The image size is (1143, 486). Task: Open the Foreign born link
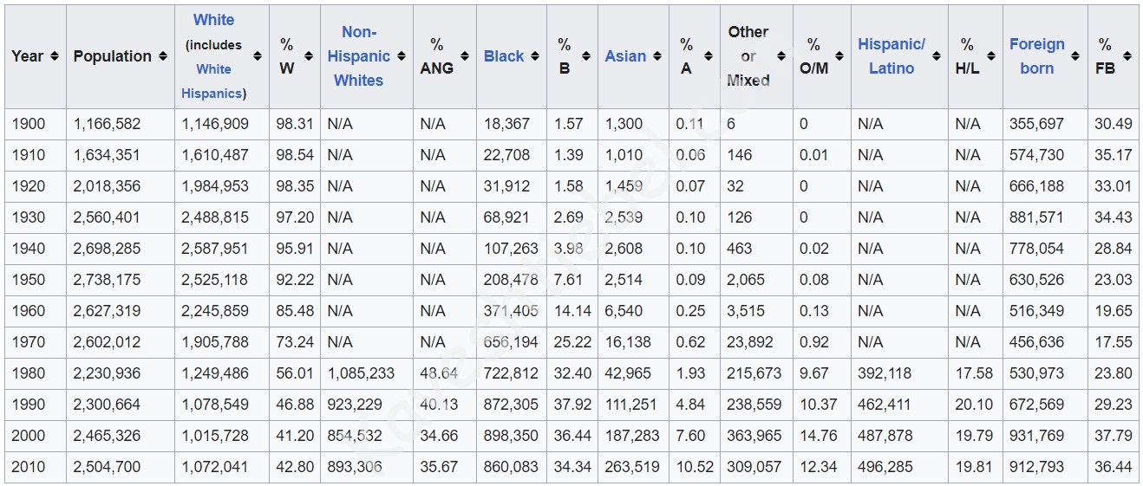(1036, 56)
